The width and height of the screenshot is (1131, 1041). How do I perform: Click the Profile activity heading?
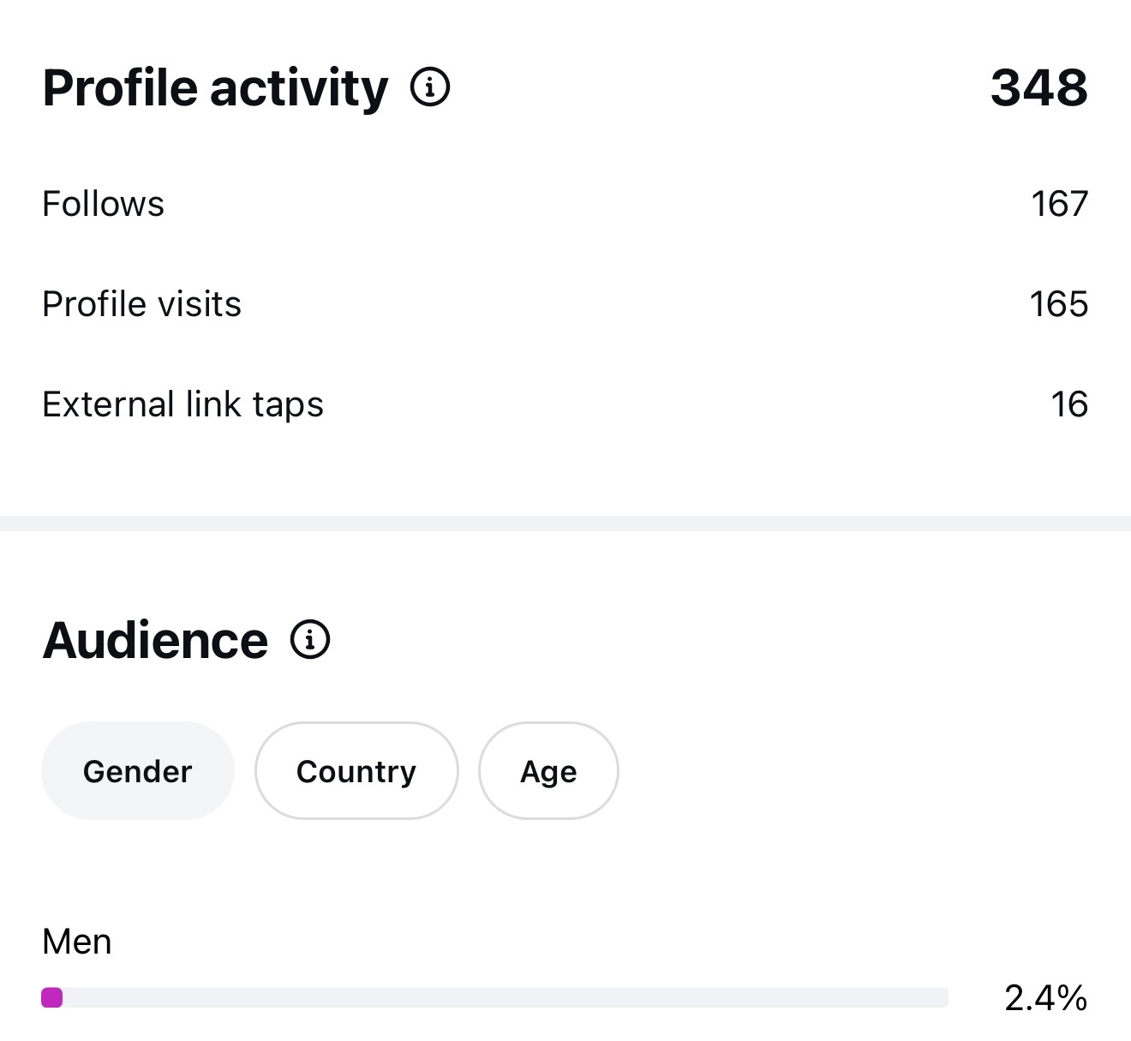coord(215,87)
